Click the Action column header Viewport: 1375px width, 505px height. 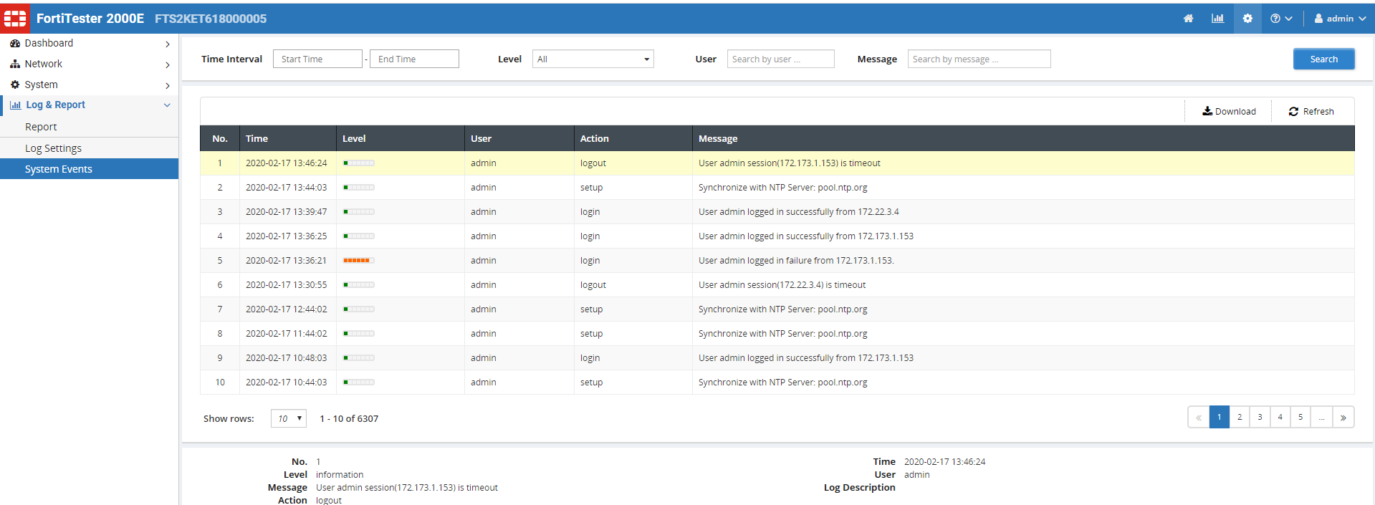(x=633, y=138)
